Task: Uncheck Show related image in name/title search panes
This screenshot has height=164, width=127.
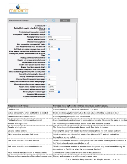Action: pyautogui.click(x=49, y=72)
